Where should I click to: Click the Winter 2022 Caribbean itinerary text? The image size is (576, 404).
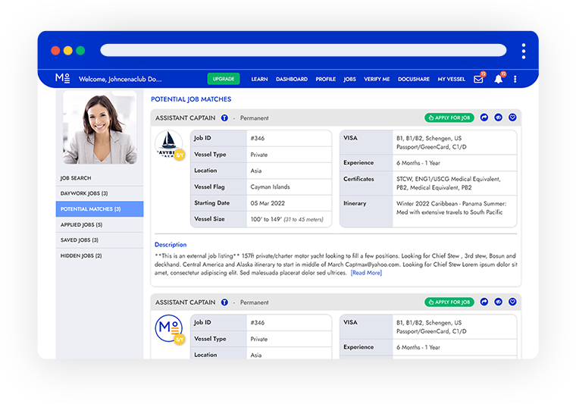[x=451, y=208]
